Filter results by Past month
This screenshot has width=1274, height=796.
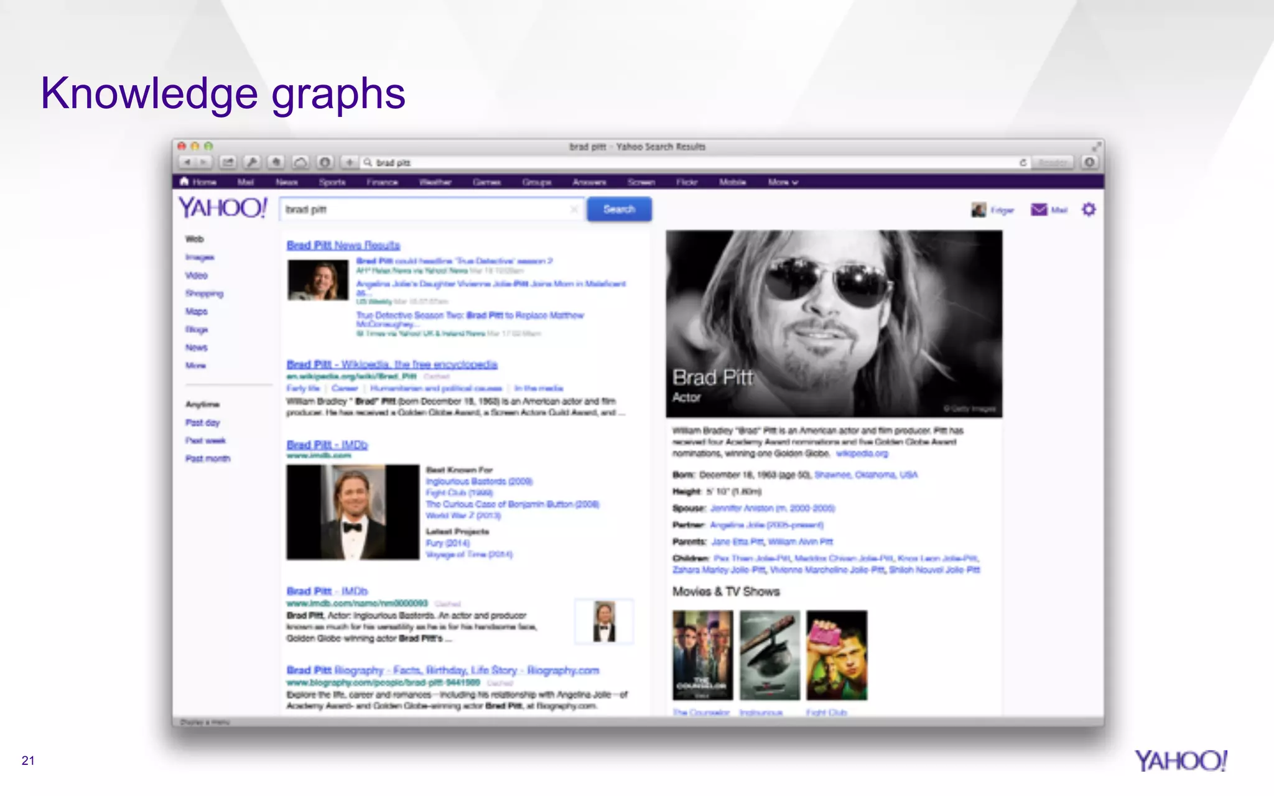pos(208,459)
